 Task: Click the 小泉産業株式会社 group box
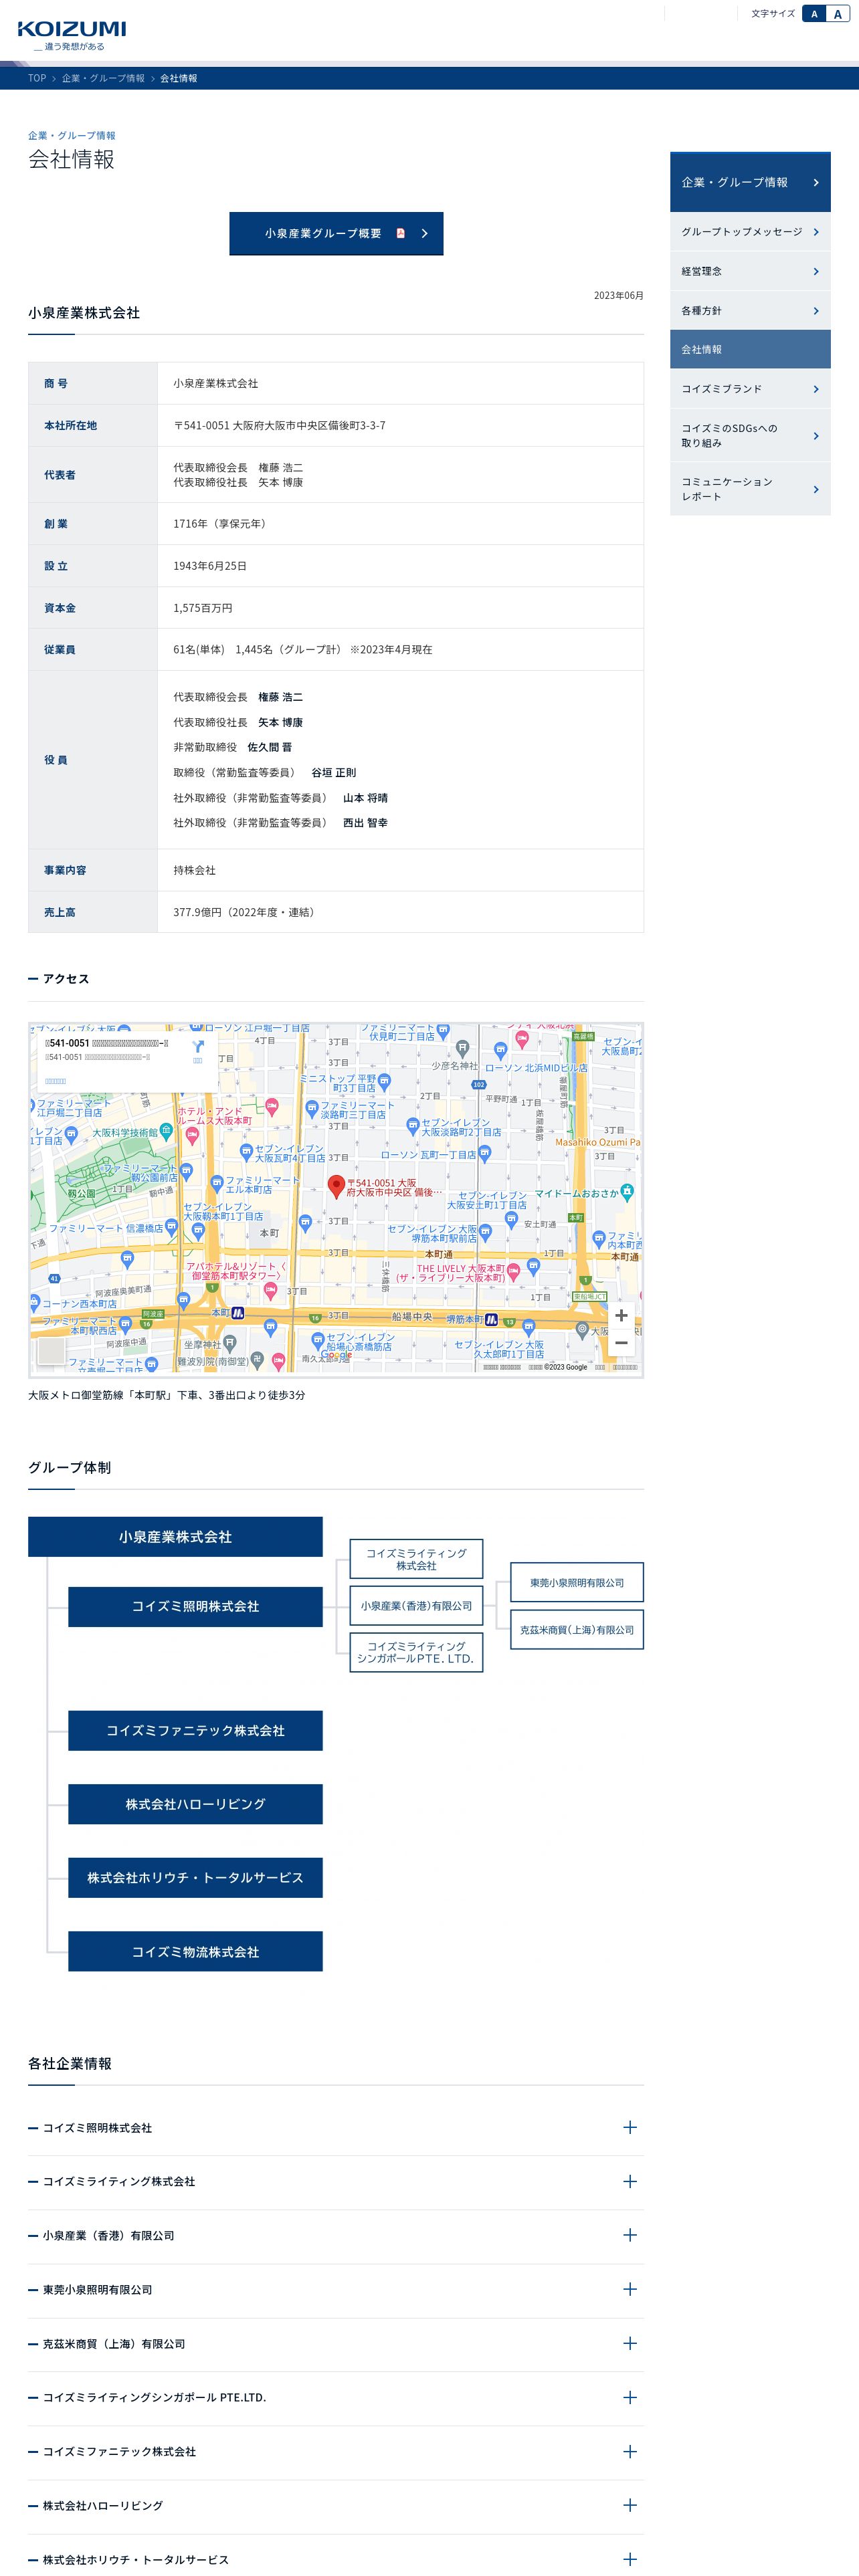175,1536
